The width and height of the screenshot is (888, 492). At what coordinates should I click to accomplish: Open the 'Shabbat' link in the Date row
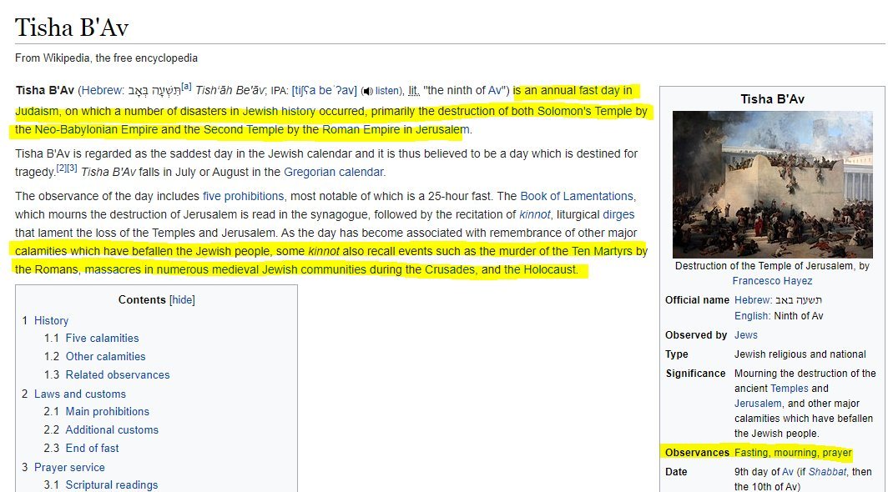click(827, 472)
